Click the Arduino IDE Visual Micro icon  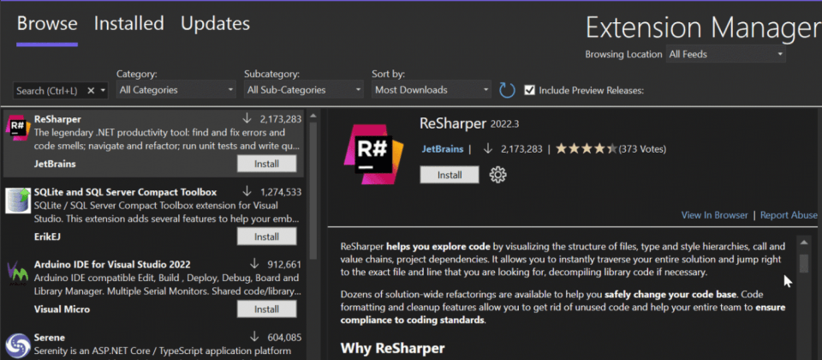pos(18,273)
